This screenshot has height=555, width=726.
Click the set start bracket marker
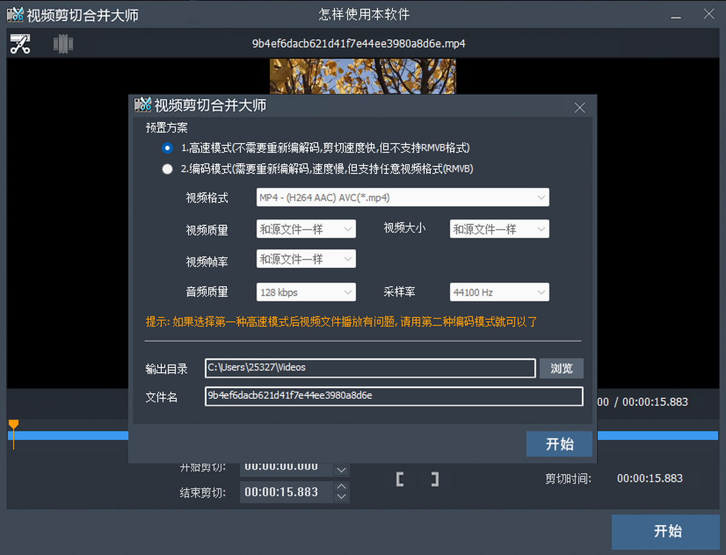[x=400, y=479]
